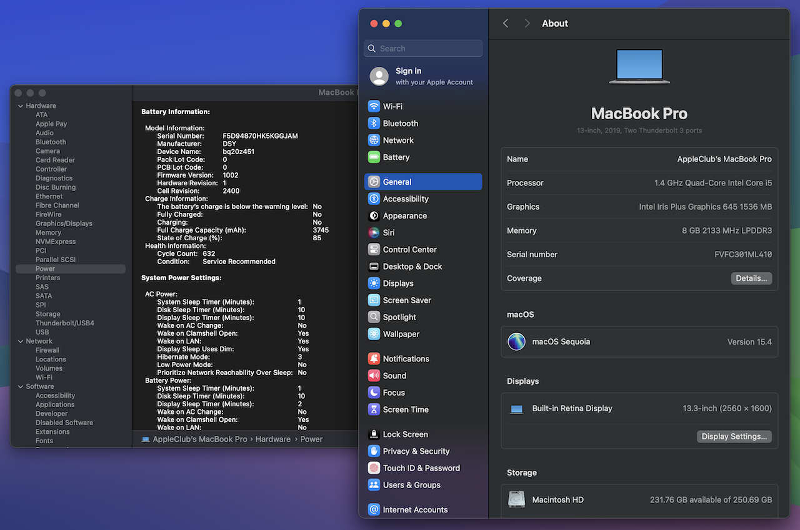Select USB in System Information sidebar
Viewport: 800px width, 530px height.
[42, 332]
